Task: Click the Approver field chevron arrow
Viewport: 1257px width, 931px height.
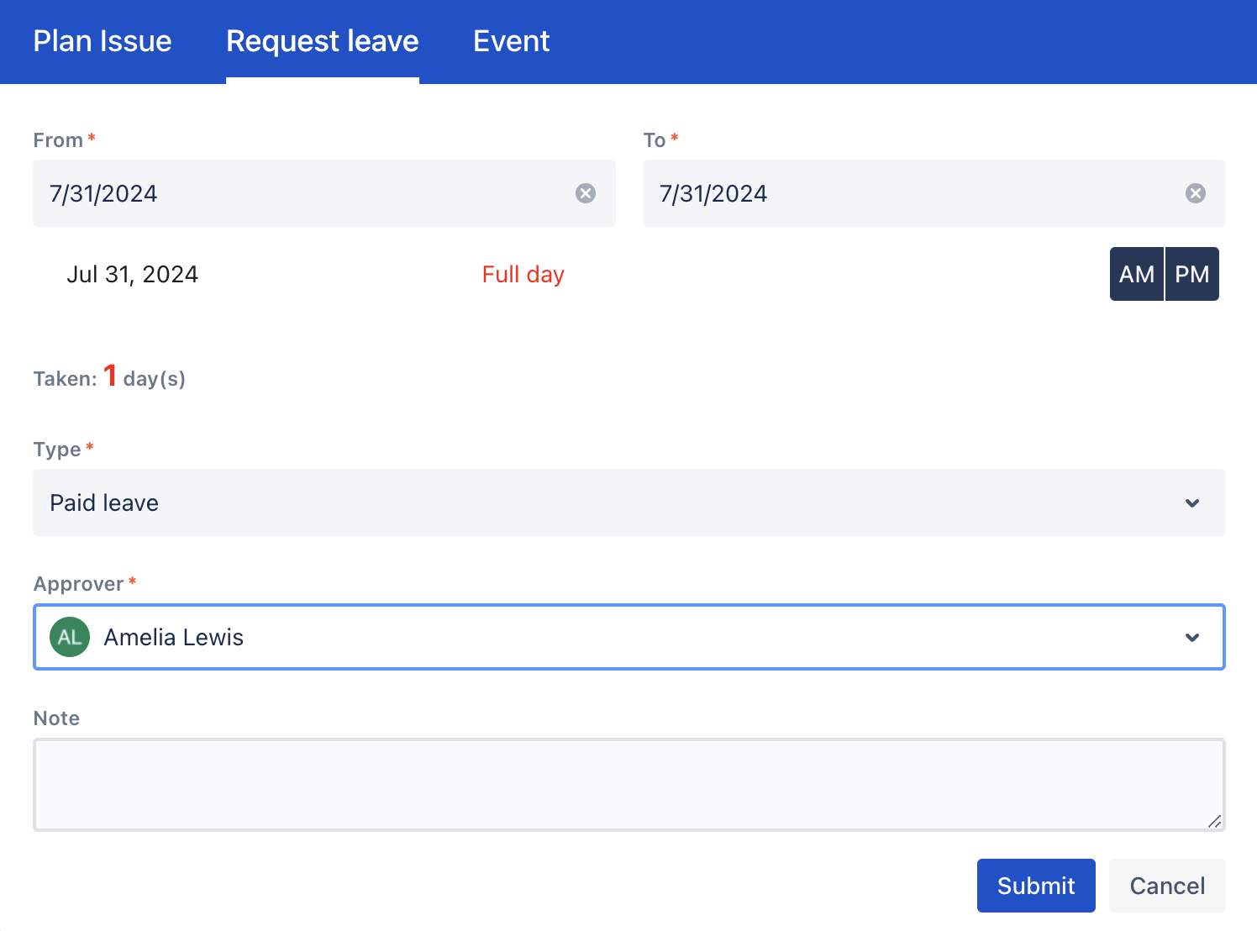Action: coord(1191,637)
